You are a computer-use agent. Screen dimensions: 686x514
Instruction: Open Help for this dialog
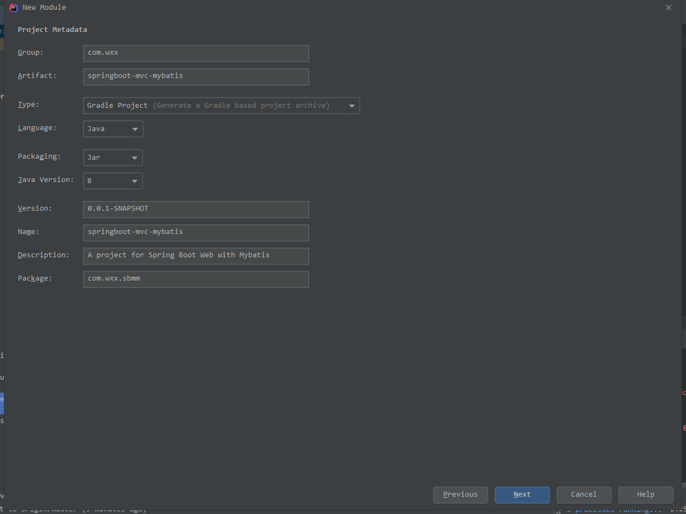coord(645,495)
